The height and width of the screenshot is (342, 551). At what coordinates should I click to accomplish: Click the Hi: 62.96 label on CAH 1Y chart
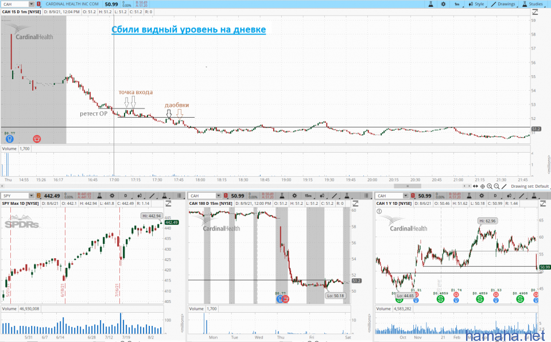488,221
